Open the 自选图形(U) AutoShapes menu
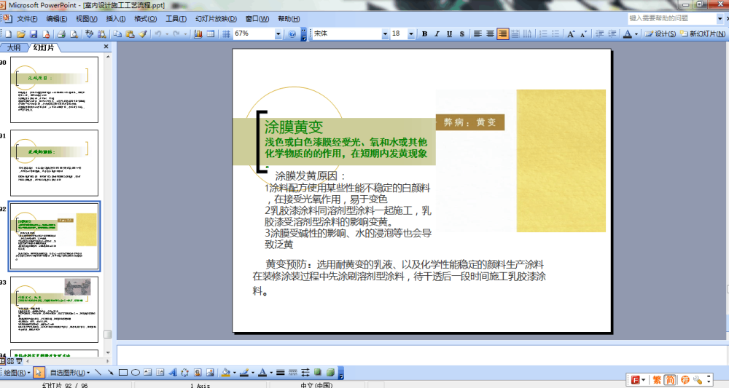The width and height of the screenshot is (729, 388). pos(70,372)
